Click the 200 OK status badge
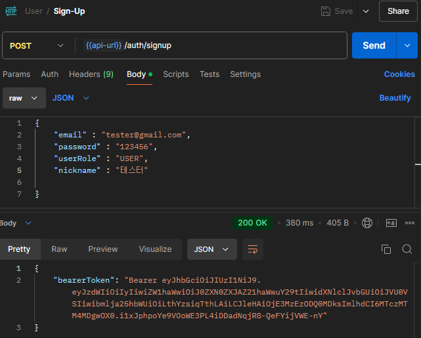Image resolution: width=421 pixels, height=338 pixels. point(252,223)
